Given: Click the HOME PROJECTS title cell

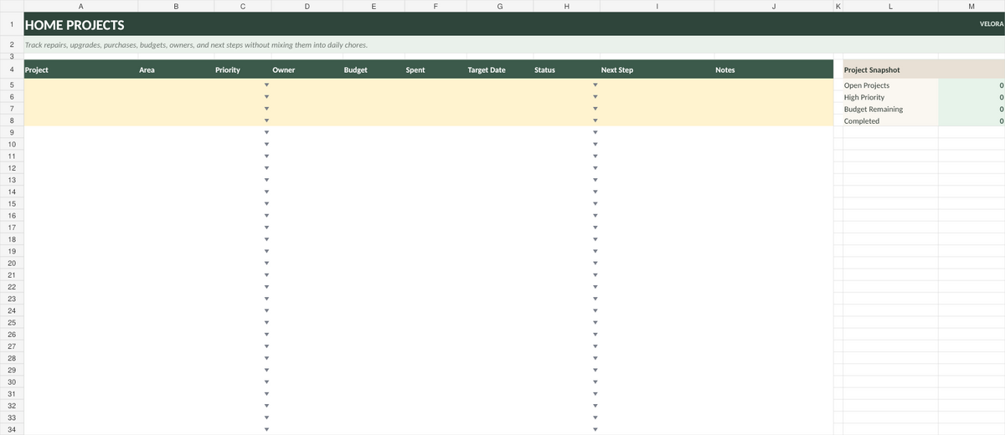Looking at the screenshot, I should coord(75,25).
